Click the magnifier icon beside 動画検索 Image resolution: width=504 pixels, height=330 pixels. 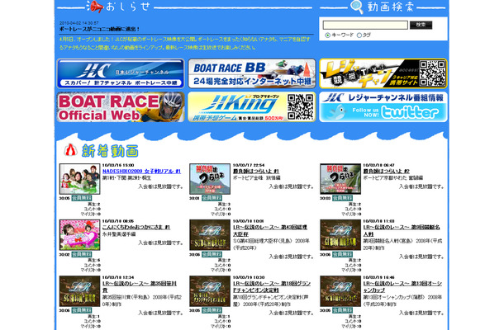pos(356,7)
